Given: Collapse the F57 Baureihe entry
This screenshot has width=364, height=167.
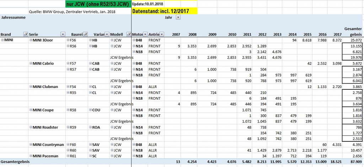Looking at the screenshot, I should (68, 63).
